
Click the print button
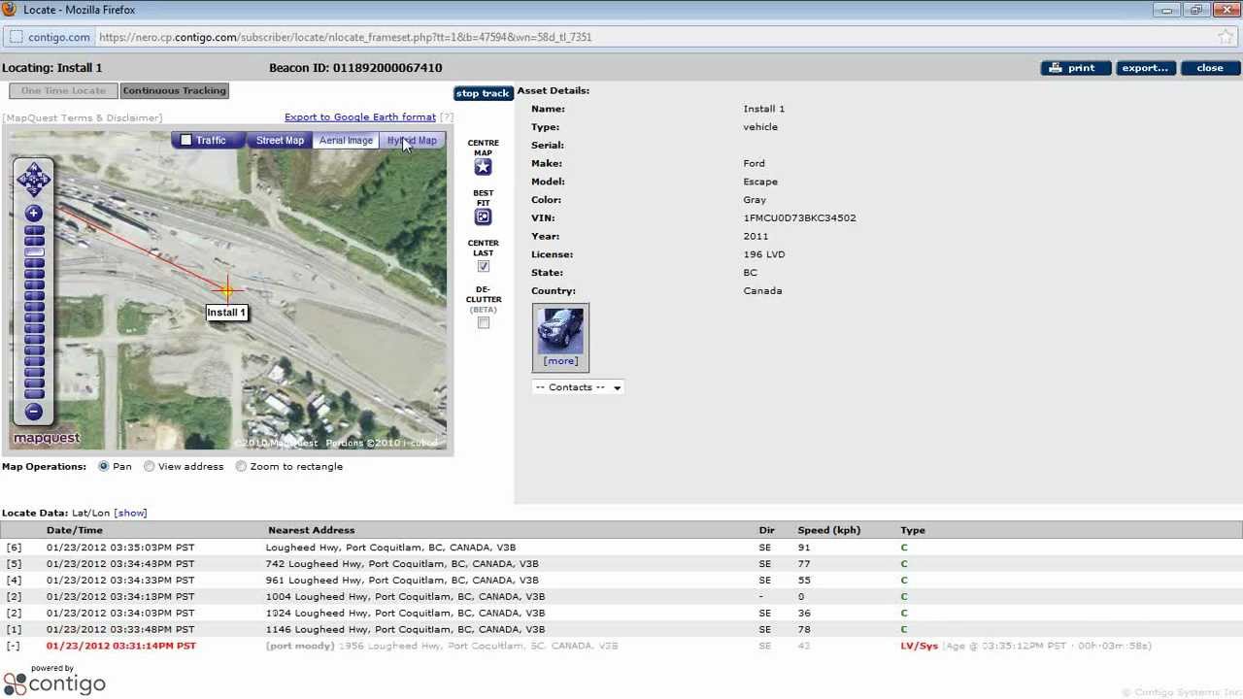[x=1076, y=68]
